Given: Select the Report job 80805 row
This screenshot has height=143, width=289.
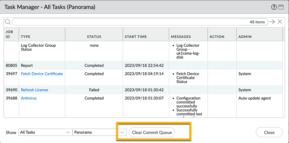Looking at the screenshot, I should click(87, 65).
